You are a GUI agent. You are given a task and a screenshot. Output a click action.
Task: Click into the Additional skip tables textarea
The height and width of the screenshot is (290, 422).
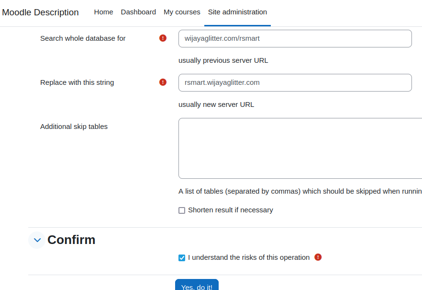300,148
